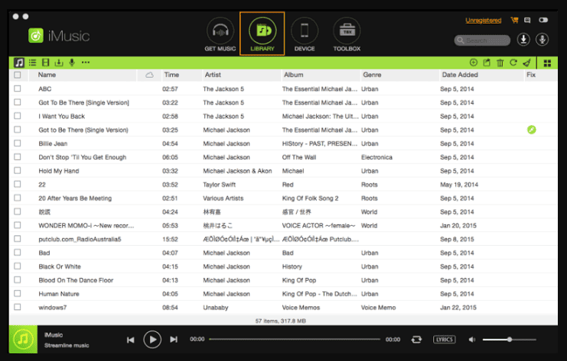The height and width of the screenshot is (361, 567).
Task: Switch to the LIBRARY tab
Action: pyautogui.click(x=262, y=34)
